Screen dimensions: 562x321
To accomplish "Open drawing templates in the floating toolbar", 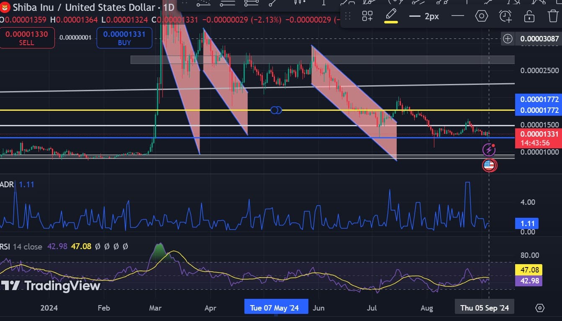I will click(x=367, y=16).
